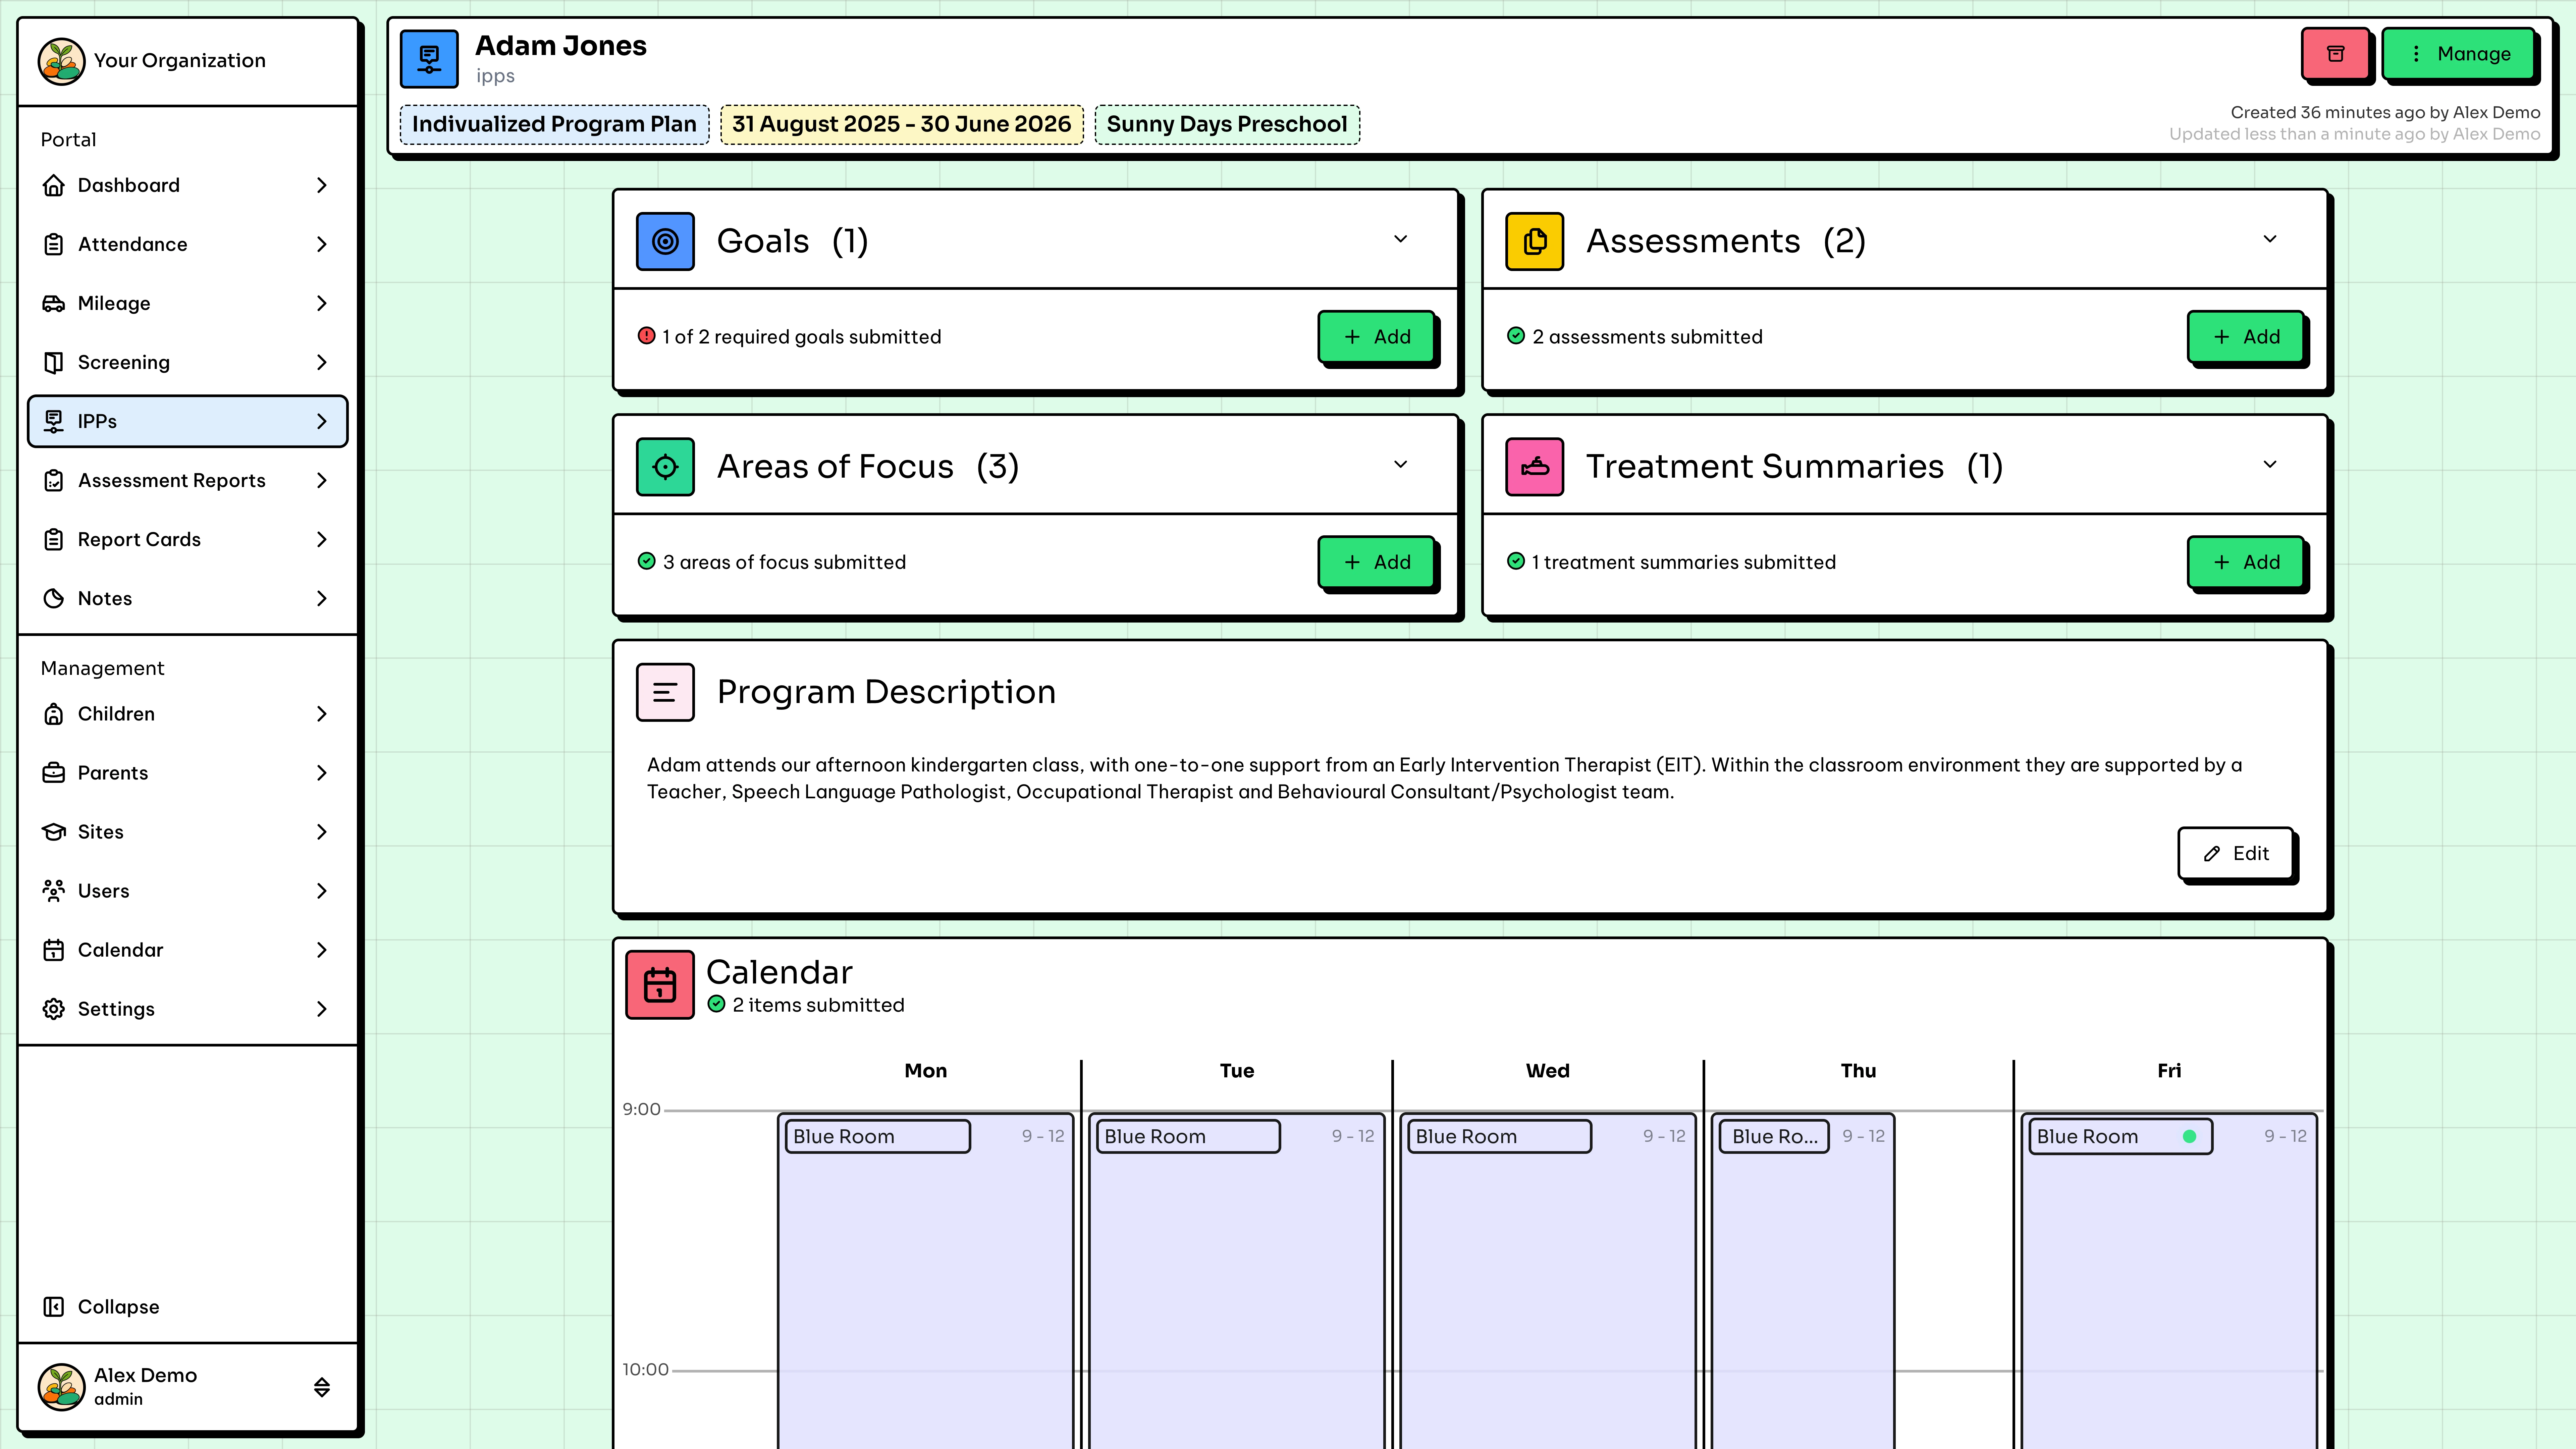
Task: Click the sidebar Calendar icon
Action: tap(54, 950)
